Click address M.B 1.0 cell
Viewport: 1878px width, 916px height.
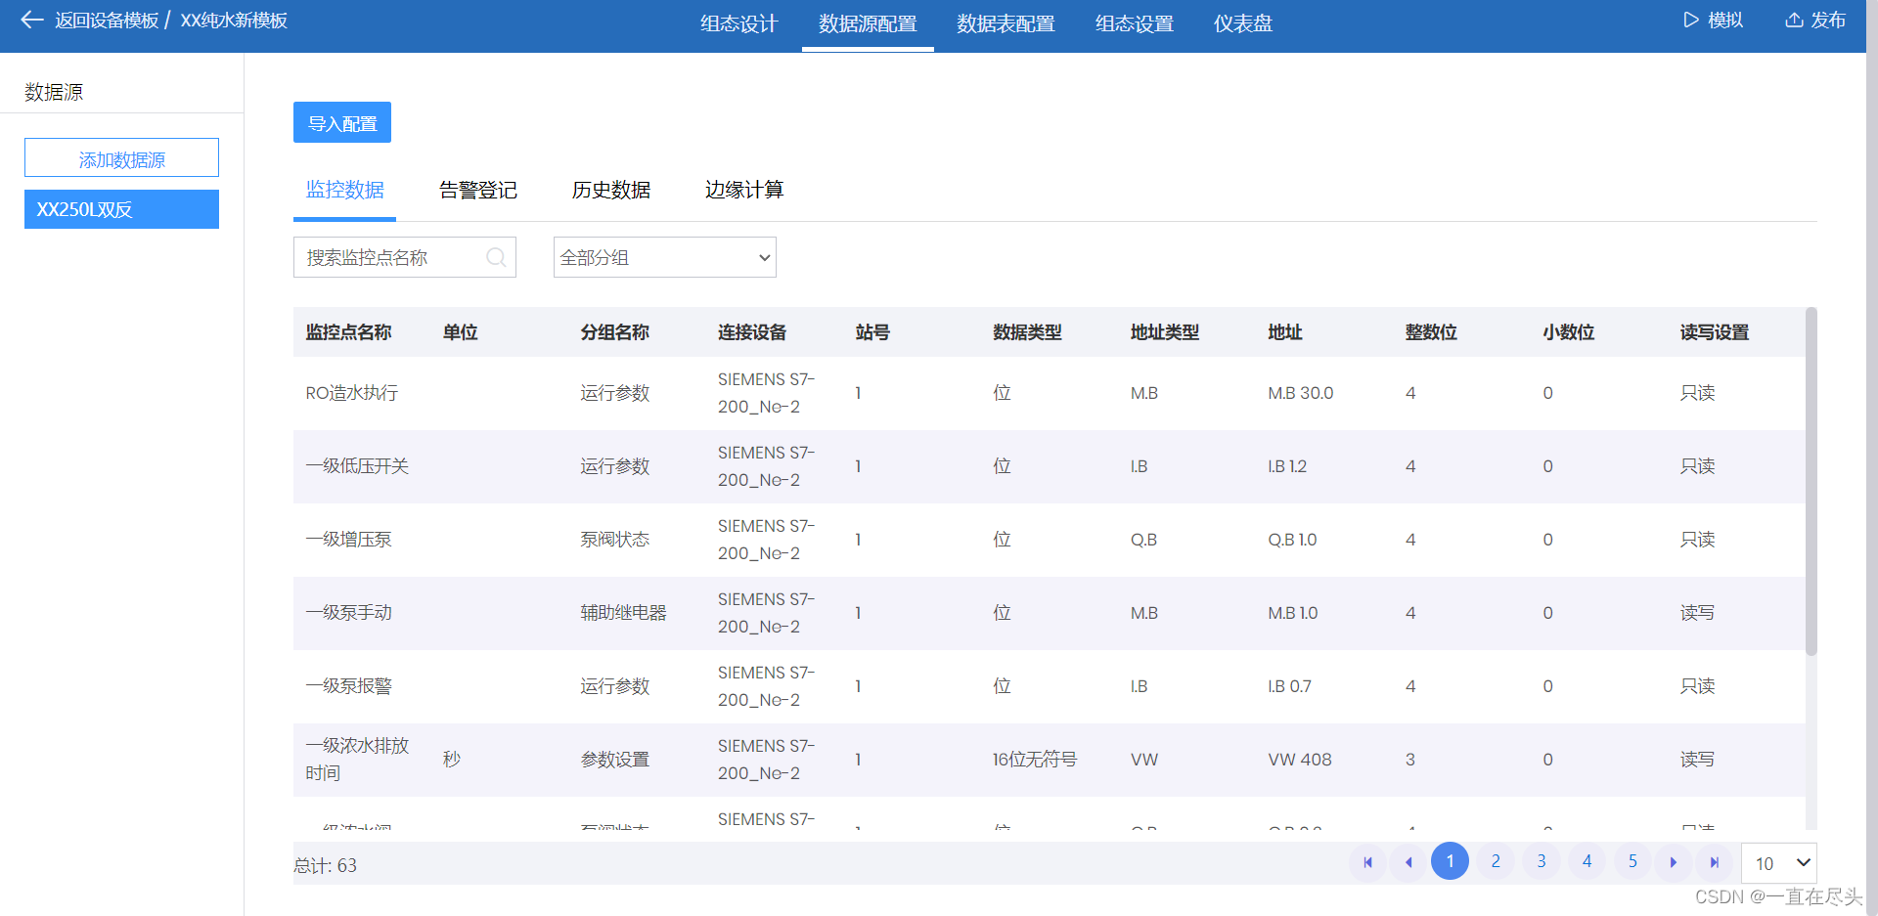coord(1293,613)
